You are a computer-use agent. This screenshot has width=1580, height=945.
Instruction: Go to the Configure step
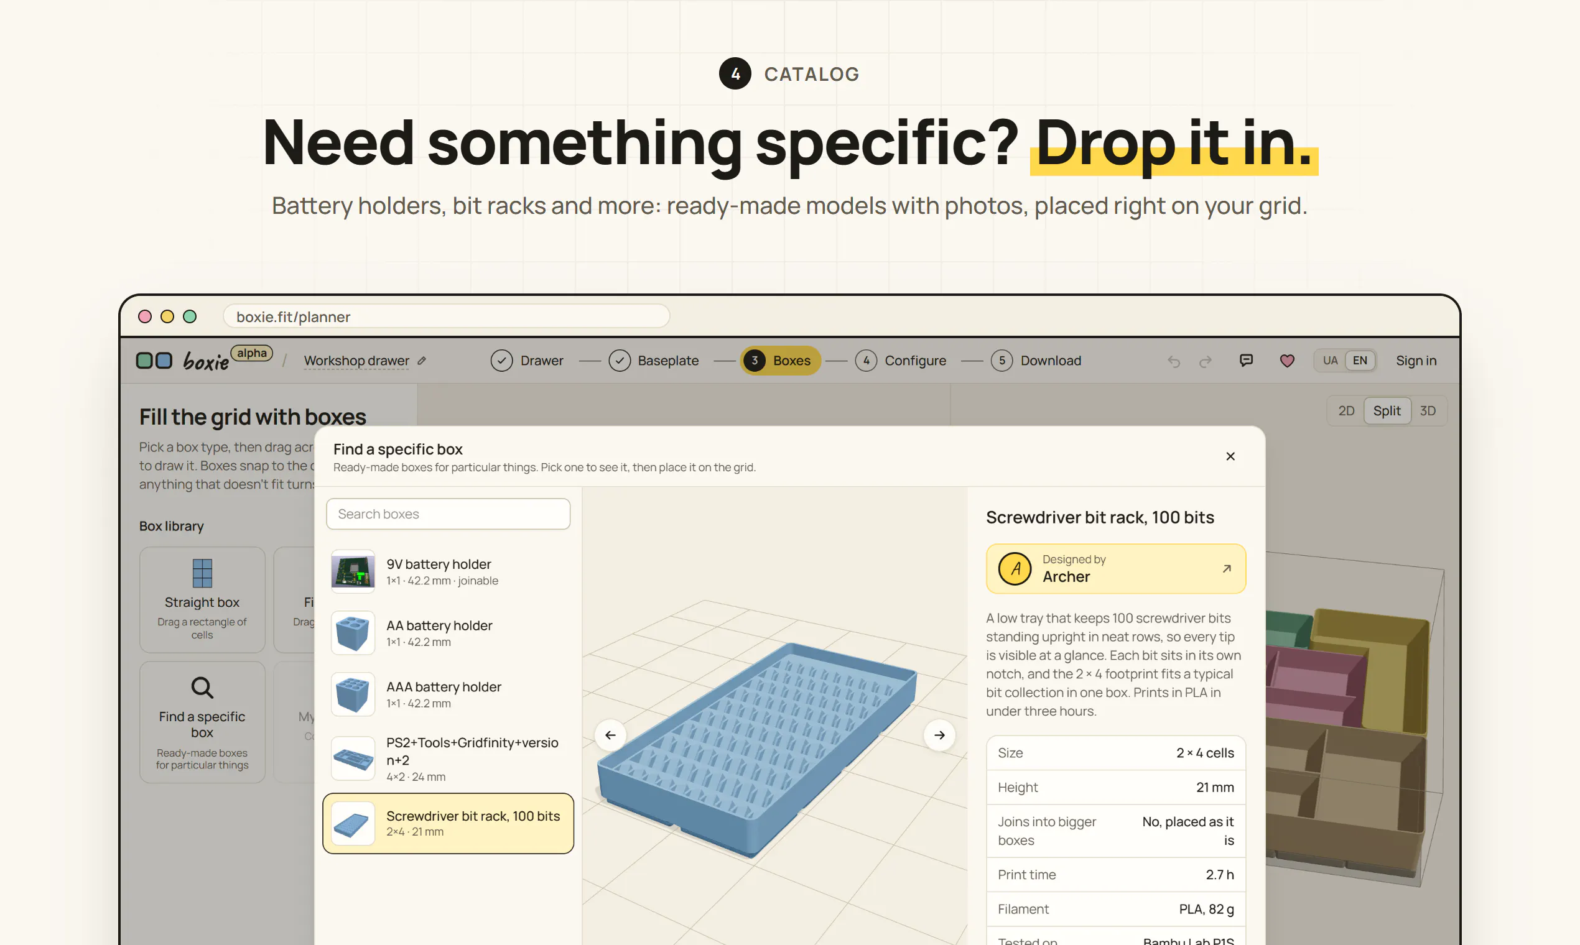click(x=900, y=361)
